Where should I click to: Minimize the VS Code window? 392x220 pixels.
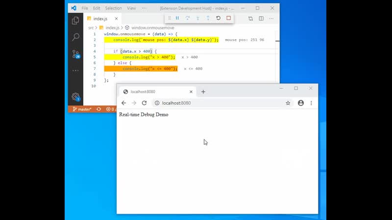tap(243, 8)
